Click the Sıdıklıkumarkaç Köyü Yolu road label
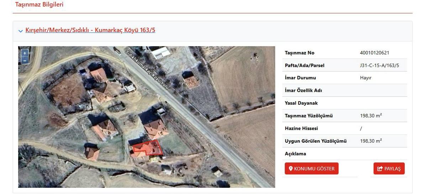The width and height of the screenshot is (427, 196). point(147,69)
